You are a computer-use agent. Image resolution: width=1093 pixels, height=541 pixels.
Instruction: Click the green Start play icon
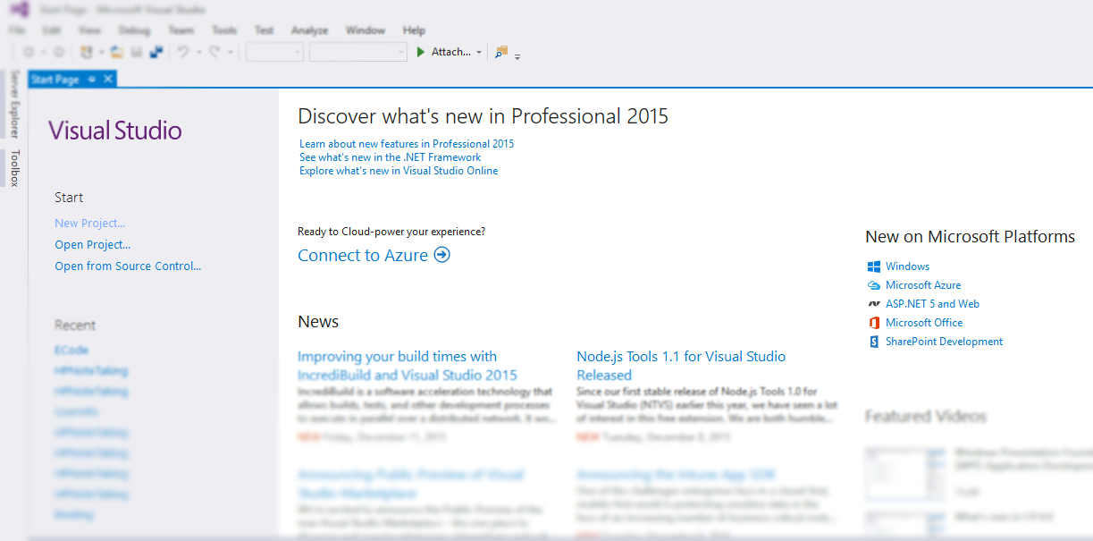[421, 53]
